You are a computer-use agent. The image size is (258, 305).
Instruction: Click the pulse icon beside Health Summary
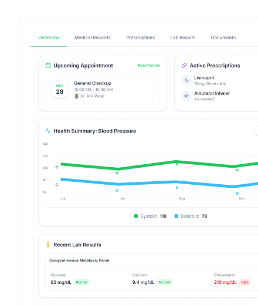click(48, 131)
